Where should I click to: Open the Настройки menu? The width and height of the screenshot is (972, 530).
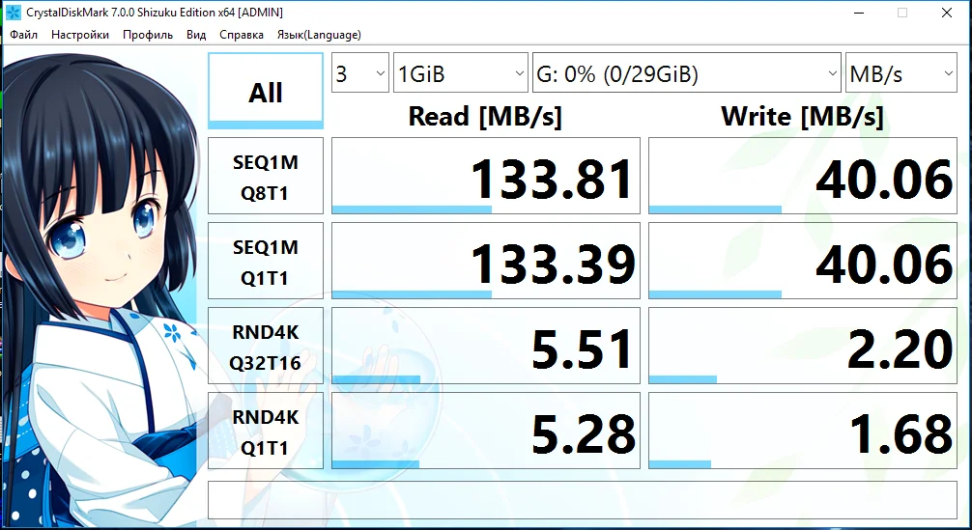pyautogui.click(x=80, y=35)
